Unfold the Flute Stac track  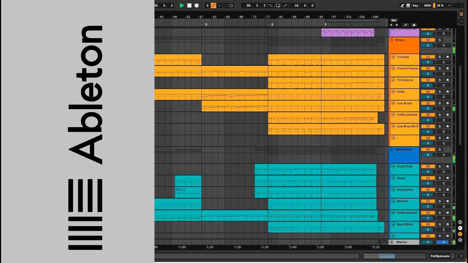click(x=393, y=167)
